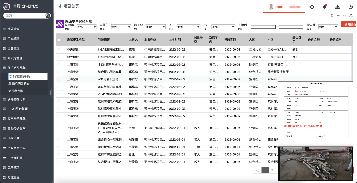Toggle the select-all checkbox in table header
This screenshot has width=357, height=183.
[x=59, y=40]
